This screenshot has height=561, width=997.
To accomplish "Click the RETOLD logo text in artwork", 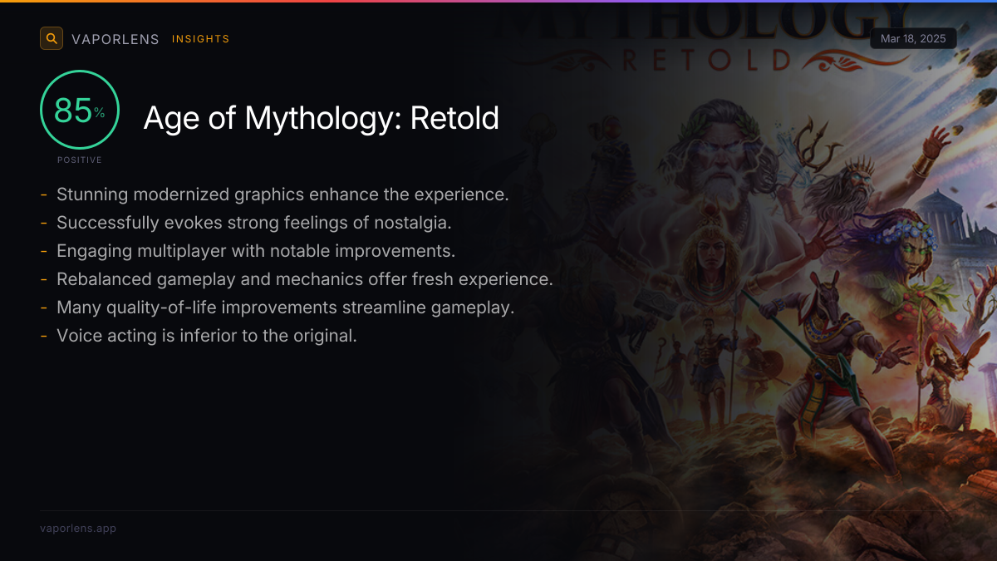I will coord(706,59).
